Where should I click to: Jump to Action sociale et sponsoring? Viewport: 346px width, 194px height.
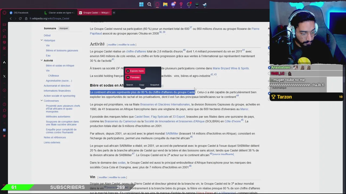click(x=59, y=96)
